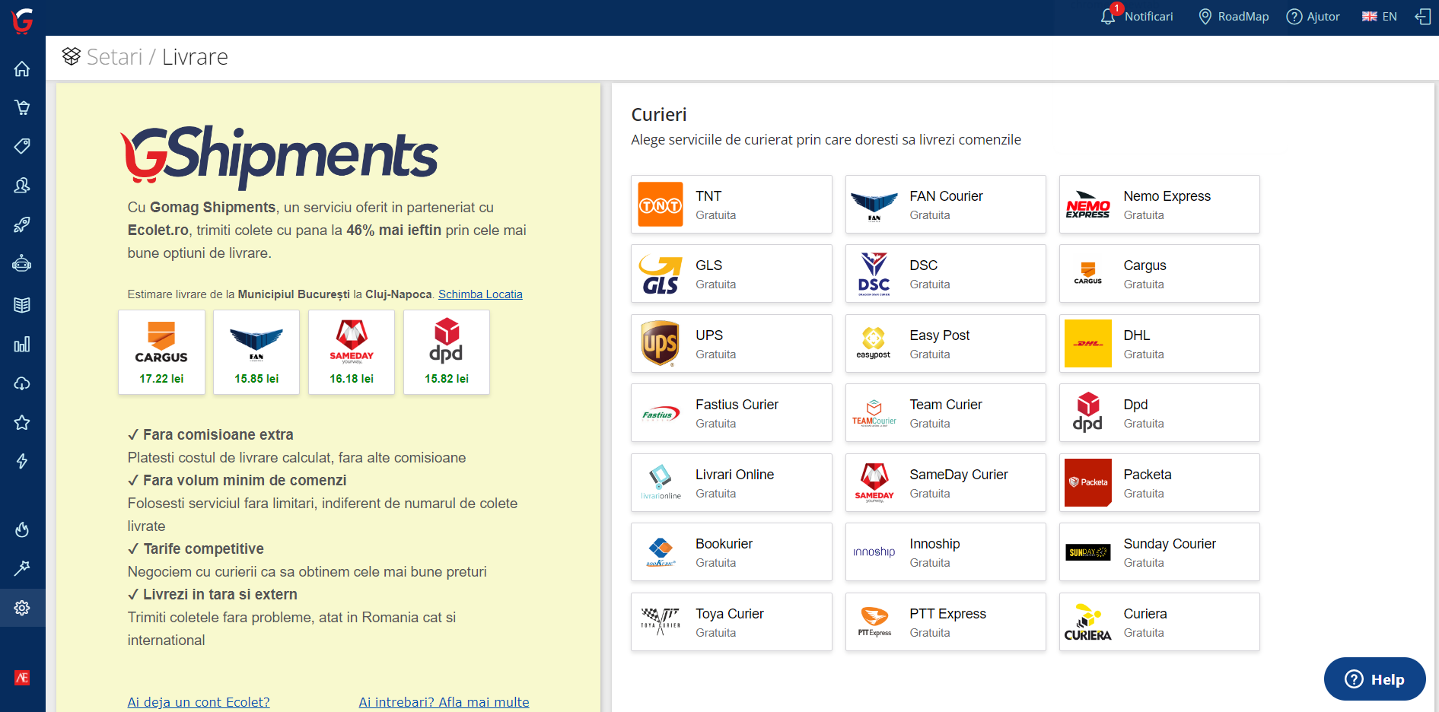Choose the Dpd card in Curieri list
The width and height of the screenshot is (1439, 712).
pyautogui.click(x=1159, y=413)
